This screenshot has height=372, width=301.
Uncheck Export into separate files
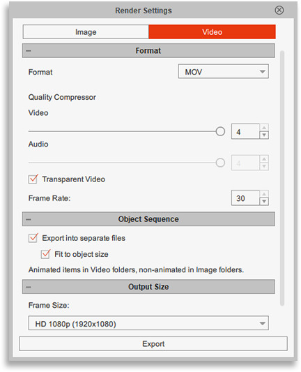point(33,238)
